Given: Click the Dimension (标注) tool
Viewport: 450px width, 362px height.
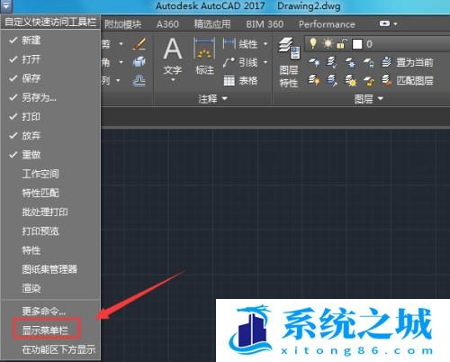Looking at the screenshot, I should pos(204,56).
